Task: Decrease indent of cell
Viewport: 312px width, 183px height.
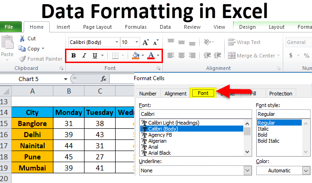Action: tap(207, 56)
